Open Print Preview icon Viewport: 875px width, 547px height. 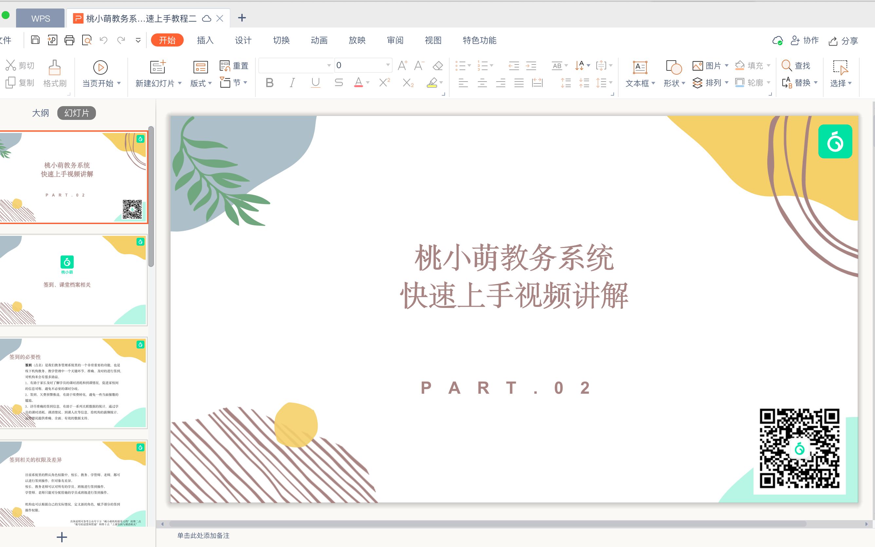pos(87,40)
